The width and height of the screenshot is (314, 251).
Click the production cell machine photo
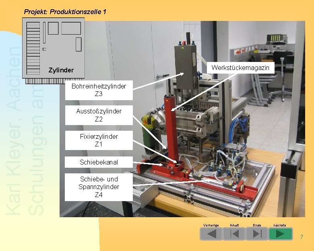click(182, 119)
